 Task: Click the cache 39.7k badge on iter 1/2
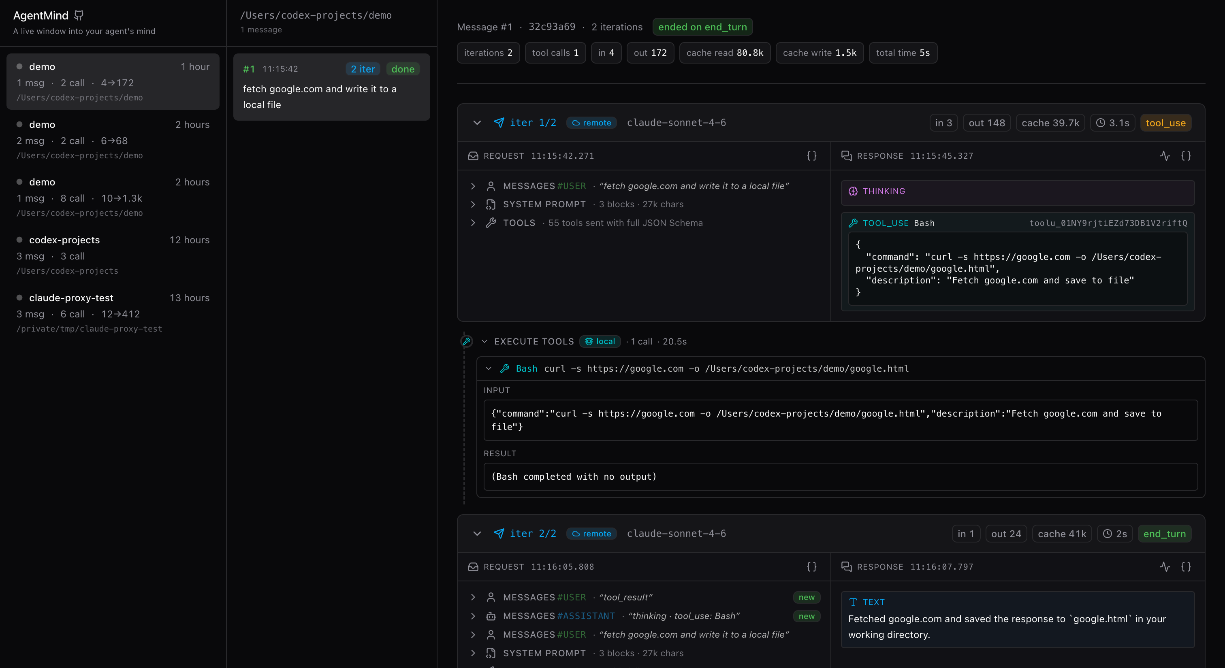tap(1050, 123)
